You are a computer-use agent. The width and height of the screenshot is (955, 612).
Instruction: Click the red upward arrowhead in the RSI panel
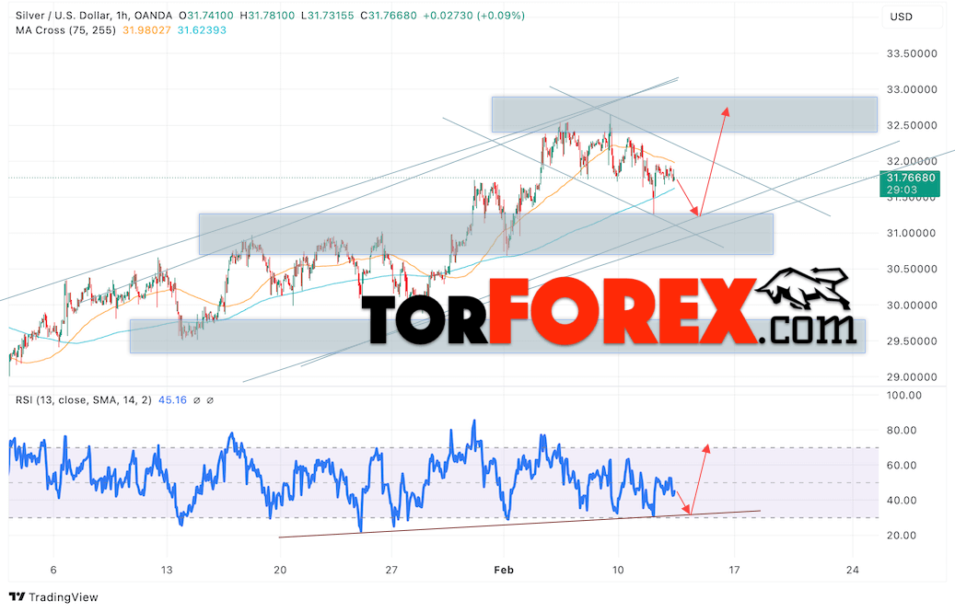click(x=706, y=448)
